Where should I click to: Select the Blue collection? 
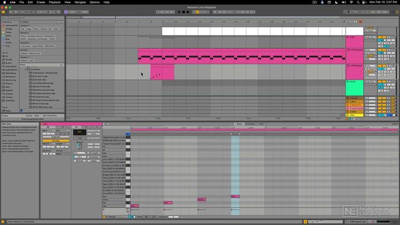pos(7,39)
